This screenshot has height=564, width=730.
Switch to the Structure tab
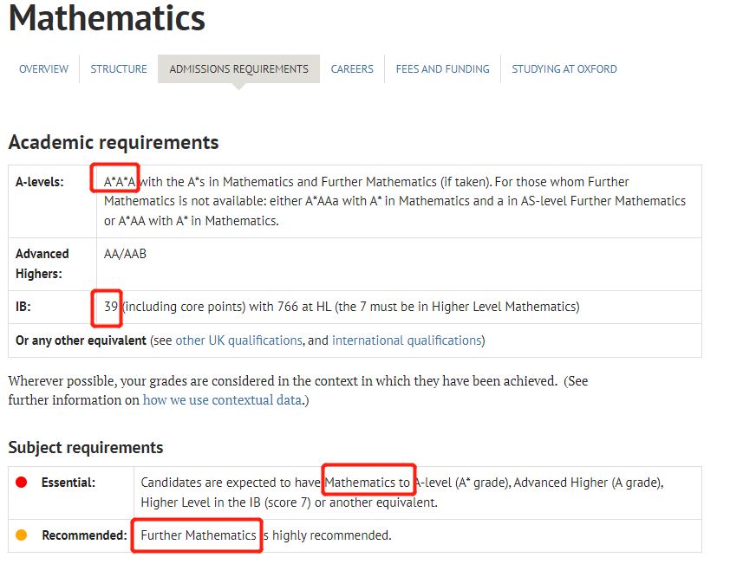118,68
